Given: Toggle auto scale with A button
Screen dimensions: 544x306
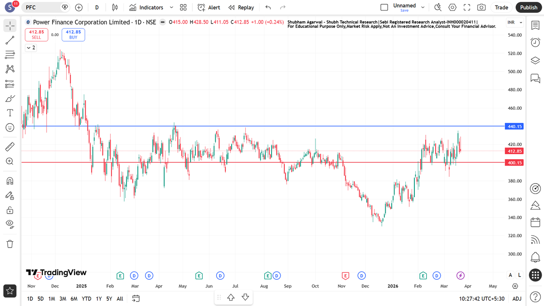Looking at the screenshot, I should click(x=510, y=275).
